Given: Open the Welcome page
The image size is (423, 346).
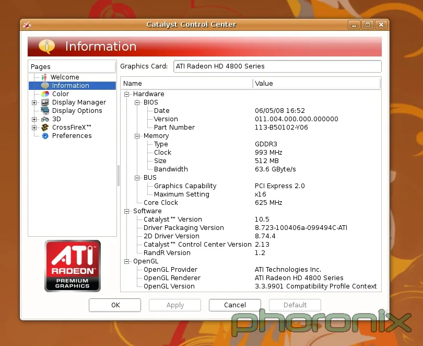Looking at the screenshot, I should tap(65, 77).
